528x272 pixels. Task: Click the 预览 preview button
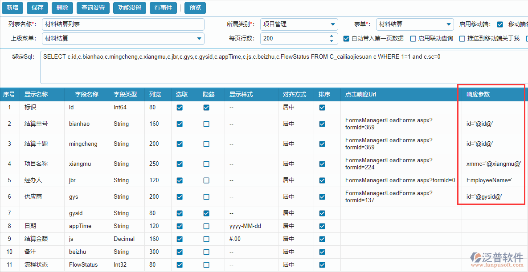[x=195, y=8]
